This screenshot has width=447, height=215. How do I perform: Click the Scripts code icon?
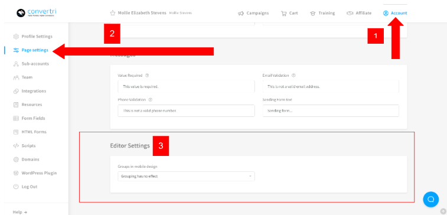click(16, 146)
